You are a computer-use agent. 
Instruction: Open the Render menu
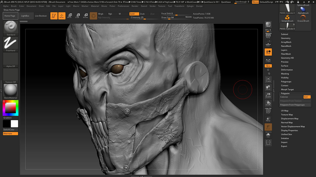[135, 6]
